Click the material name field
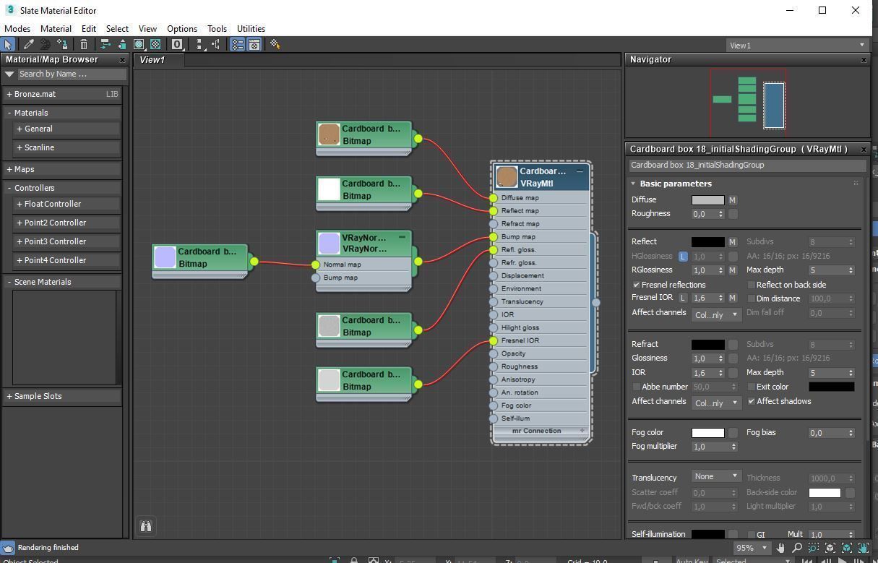 tap(746, 165)
